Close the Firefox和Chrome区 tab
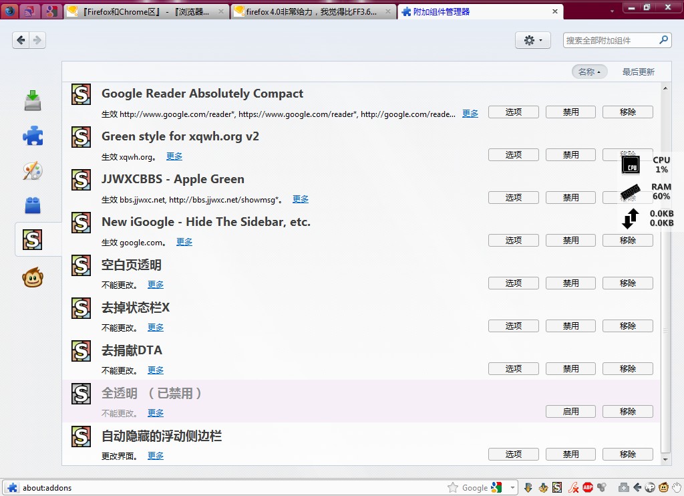Viewport: 684px width, 496px height. 221,11
